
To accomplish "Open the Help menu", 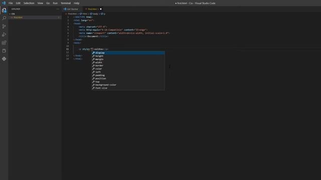I will pos(76,3).
